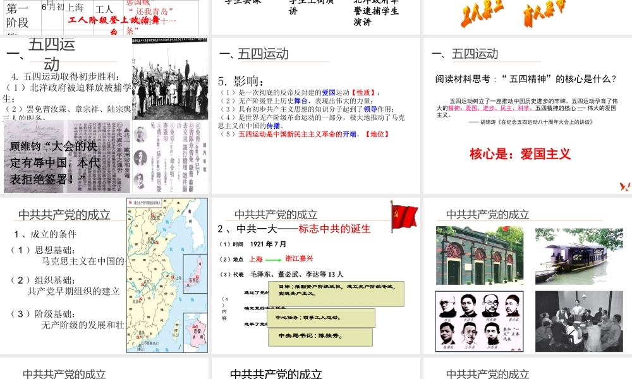
Task: Click the 胡锦涛 speech citation line
Action: 530,122
